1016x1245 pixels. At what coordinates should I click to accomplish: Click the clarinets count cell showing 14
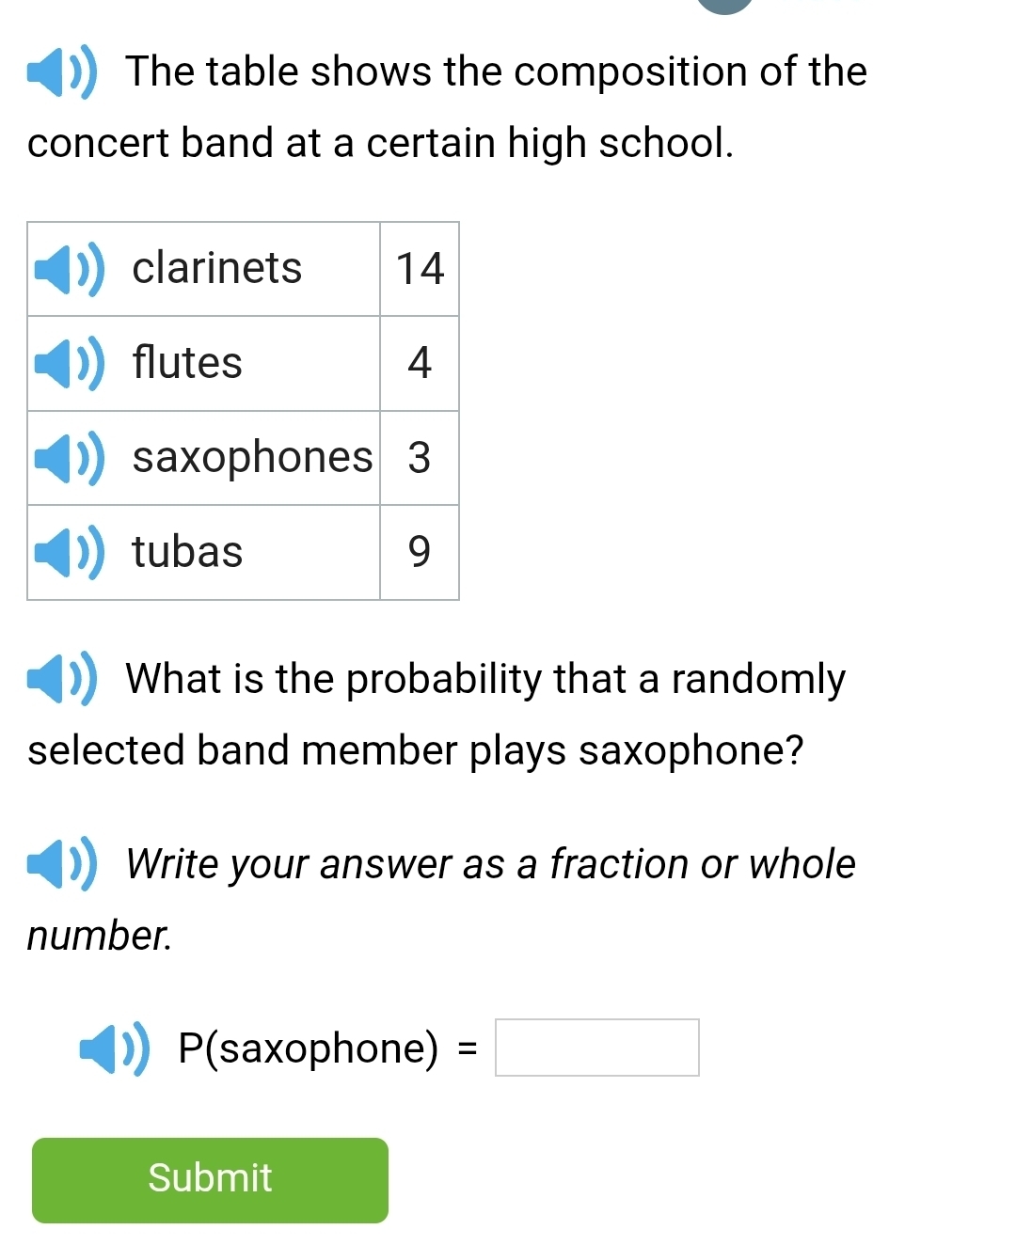pos(420,269)
